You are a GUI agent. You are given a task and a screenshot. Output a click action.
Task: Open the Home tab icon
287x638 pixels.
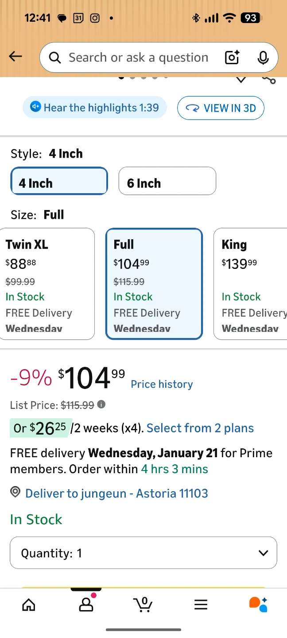point(29,605)
